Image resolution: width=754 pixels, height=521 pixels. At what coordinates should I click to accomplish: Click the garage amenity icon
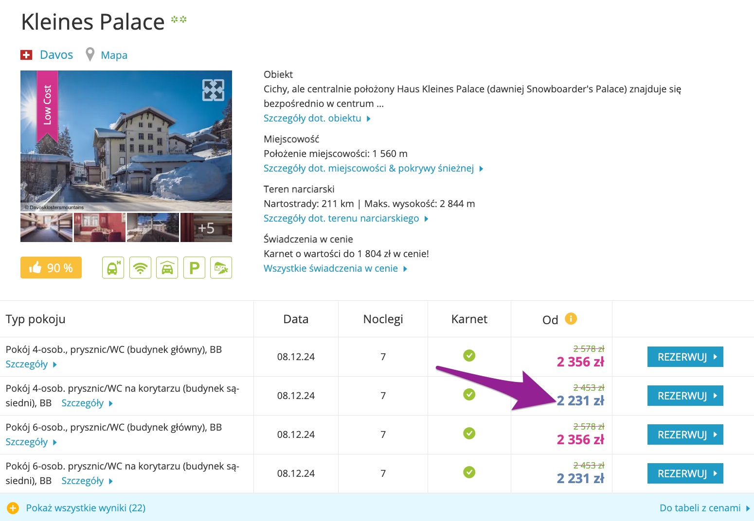tap(167, 268)
